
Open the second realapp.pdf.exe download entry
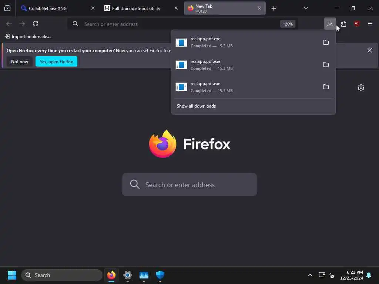coord(246,65)
